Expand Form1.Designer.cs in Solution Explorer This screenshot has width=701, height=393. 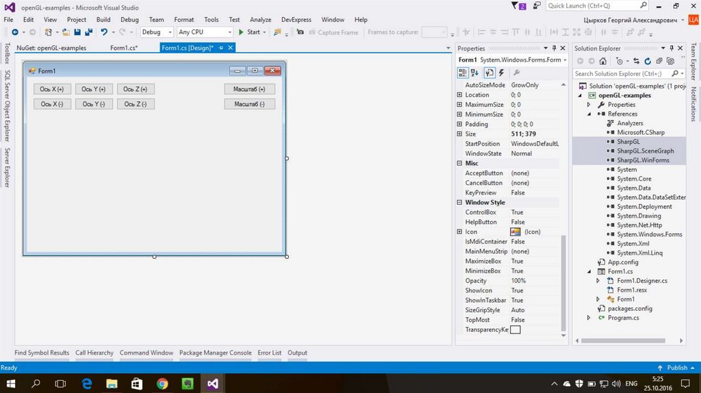(x=598, y=281)
